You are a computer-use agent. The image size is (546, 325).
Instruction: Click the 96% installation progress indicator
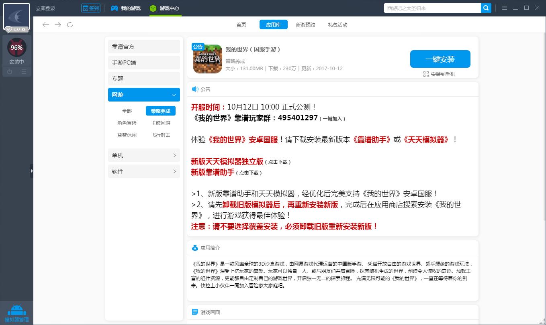pos(16,47)
